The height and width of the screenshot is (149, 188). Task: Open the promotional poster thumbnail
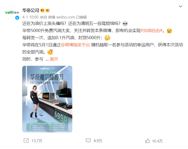[47, 99]
